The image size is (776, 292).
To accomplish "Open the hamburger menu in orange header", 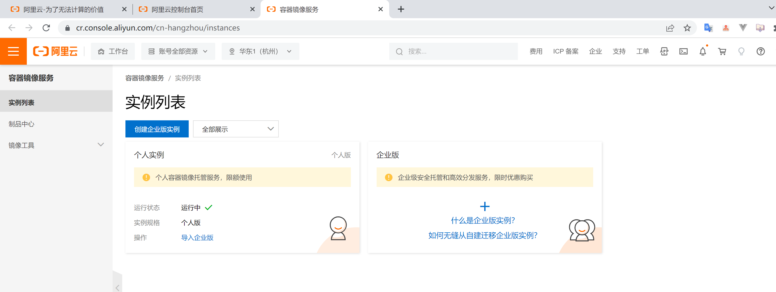I will [13, 51].
